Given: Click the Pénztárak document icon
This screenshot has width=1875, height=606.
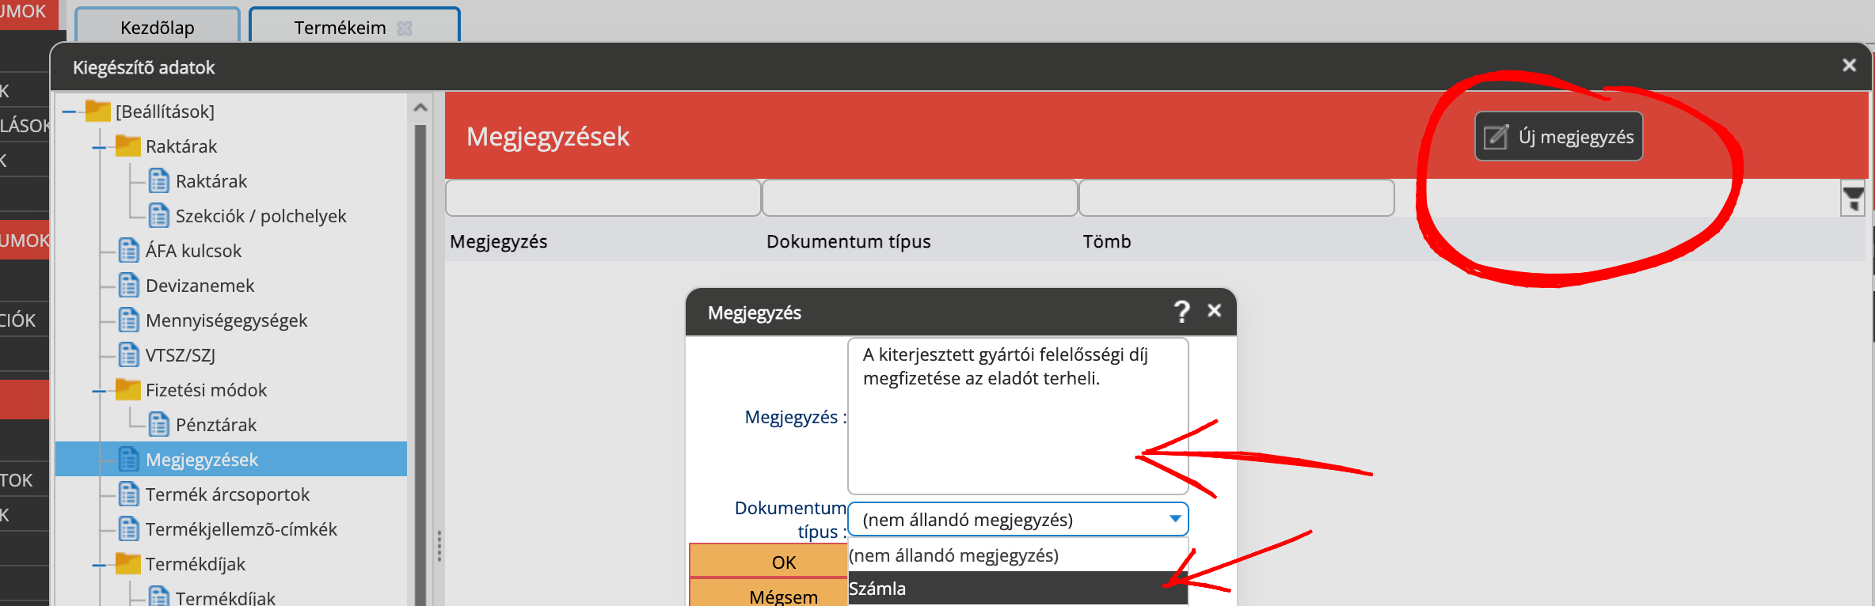Looking at the screenshot, I should click(x=159, y=425).
